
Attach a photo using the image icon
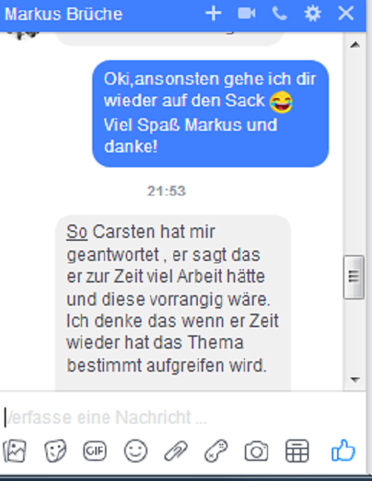(x=14, y=451)
